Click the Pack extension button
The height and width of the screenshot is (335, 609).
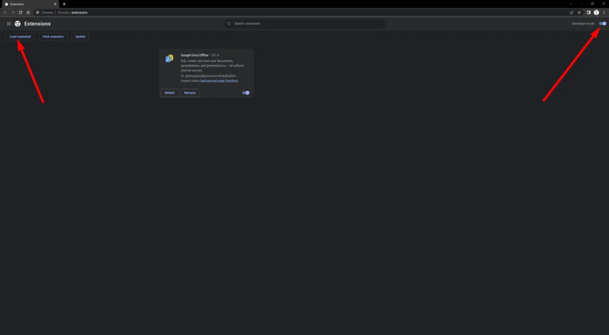[53, 36]
